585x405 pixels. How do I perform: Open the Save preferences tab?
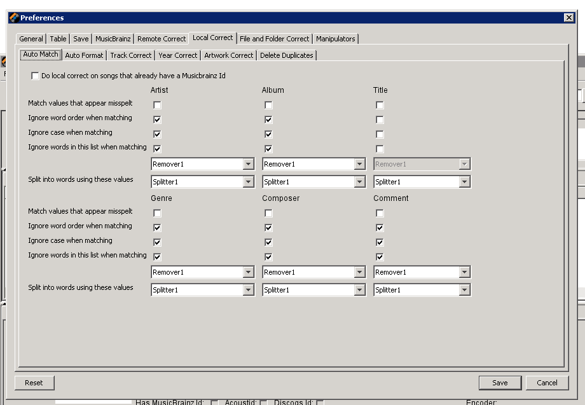(81, 39)
